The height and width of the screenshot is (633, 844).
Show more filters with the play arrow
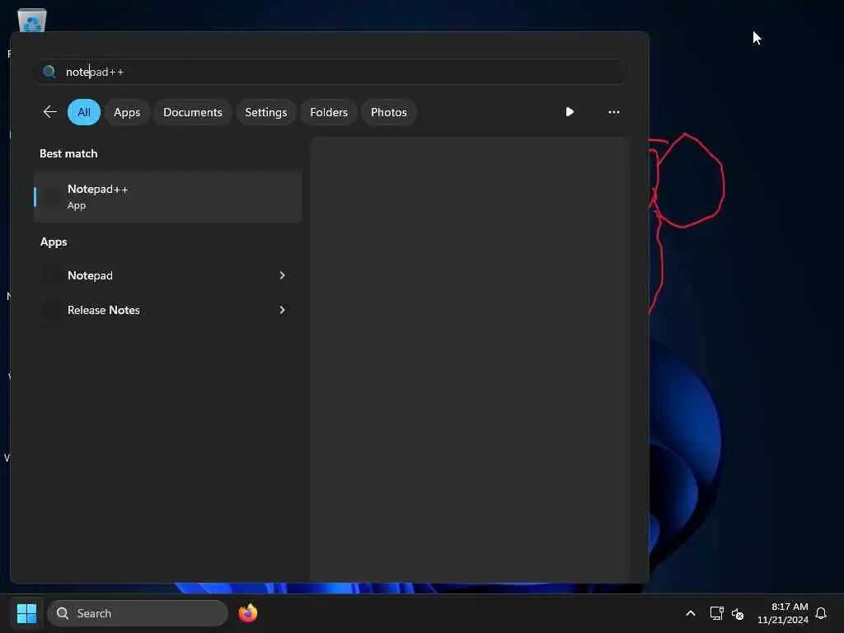click(570, 112)
